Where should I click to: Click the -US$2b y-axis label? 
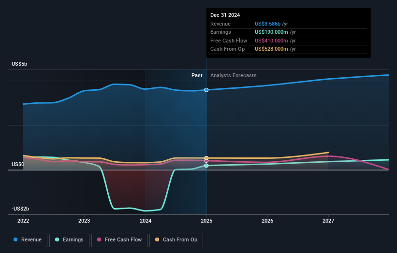20,209
